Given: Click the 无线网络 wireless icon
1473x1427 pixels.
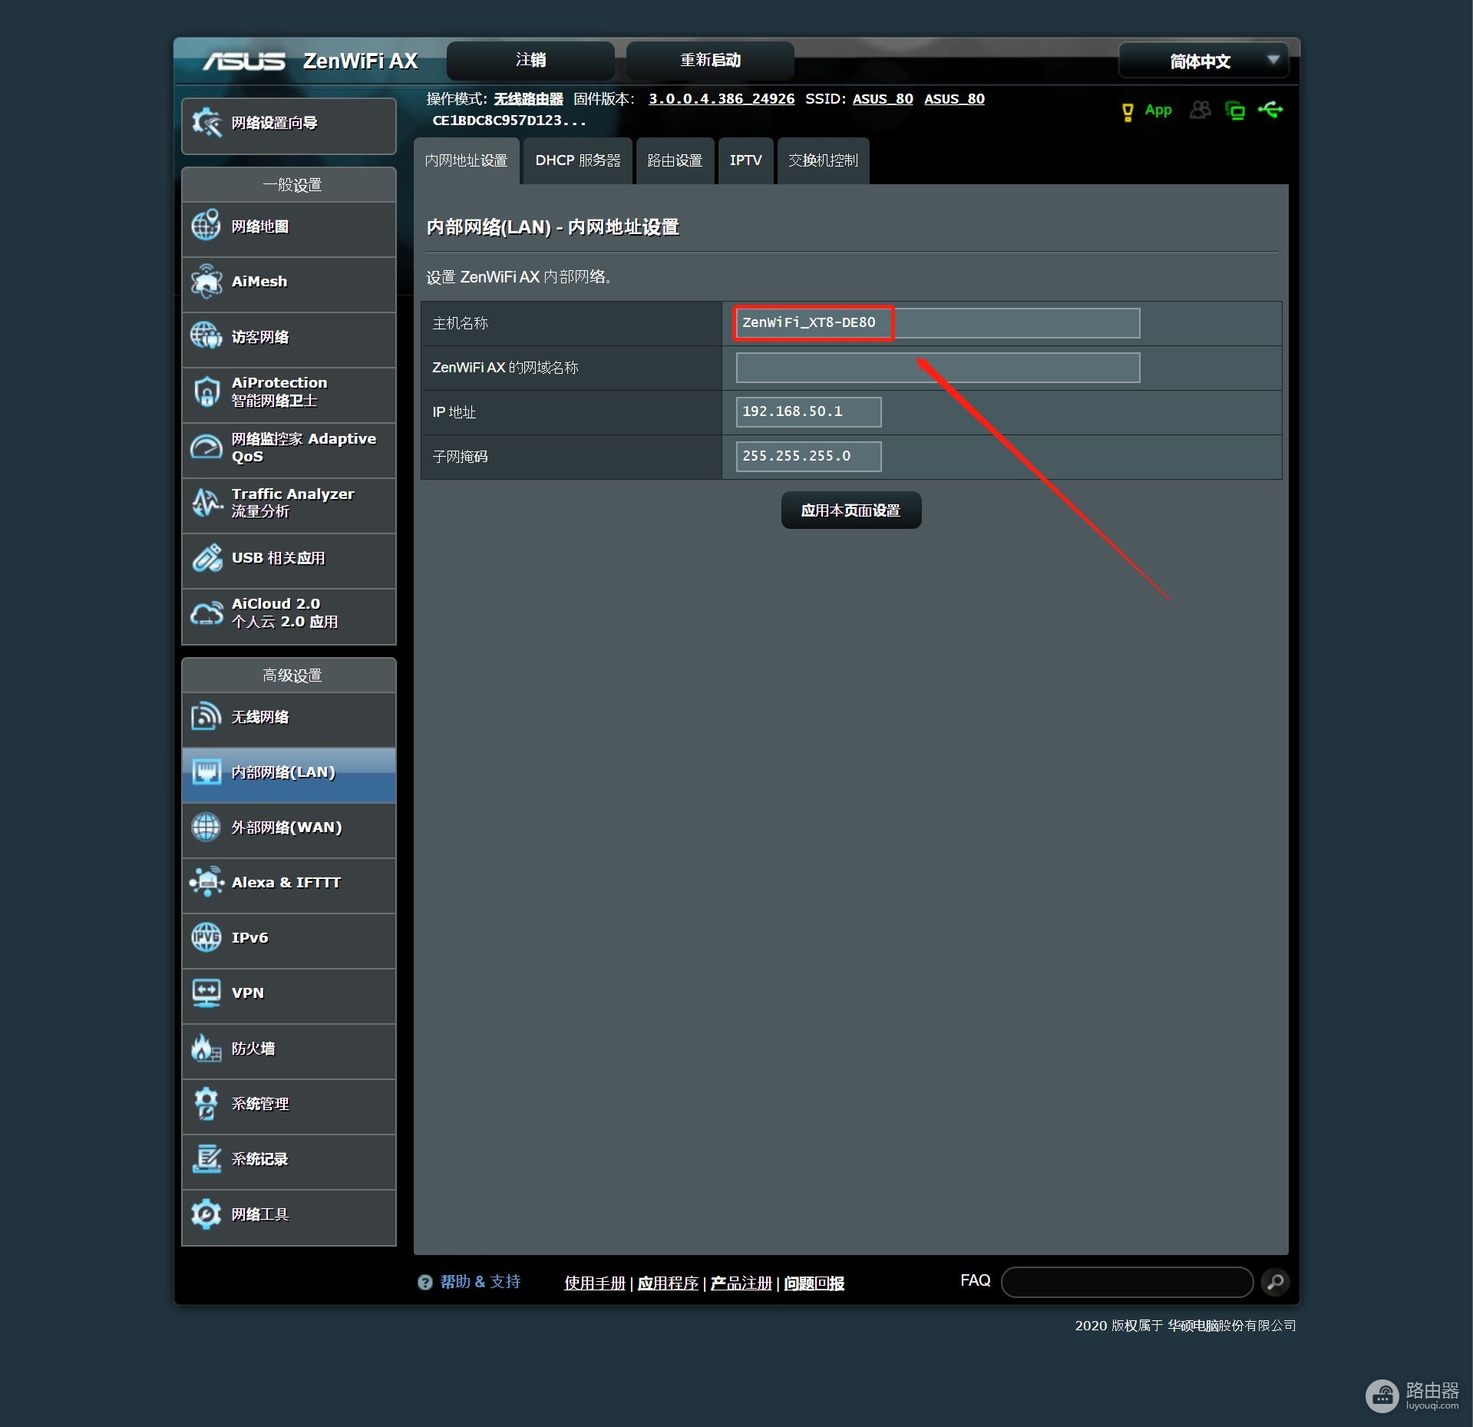Looking at the screenshot, I should click(206, 716).
